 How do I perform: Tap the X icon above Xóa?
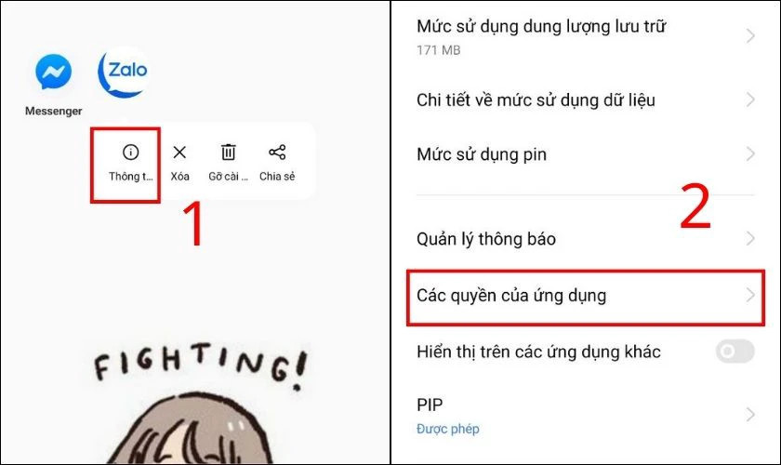pyautogui.click(x=179, y=152)
